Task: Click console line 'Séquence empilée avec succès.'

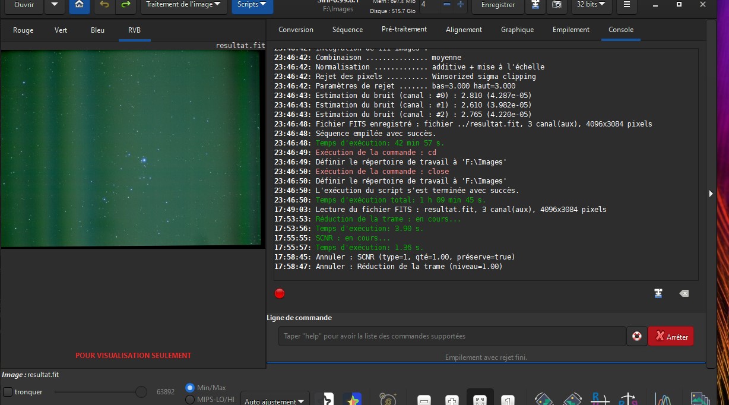Action: pos(376,134)
